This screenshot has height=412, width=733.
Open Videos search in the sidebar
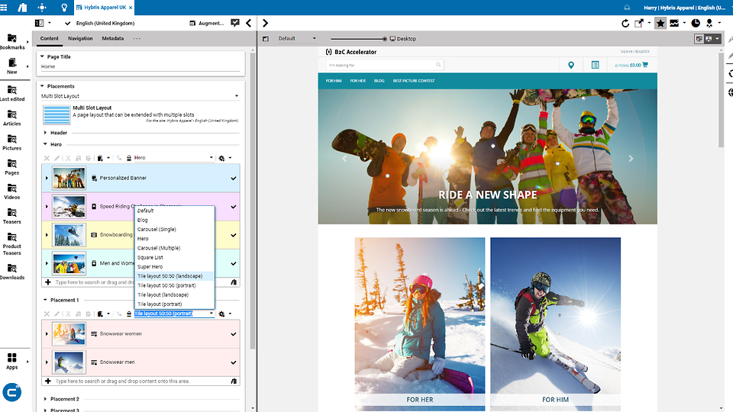(12, 192)
